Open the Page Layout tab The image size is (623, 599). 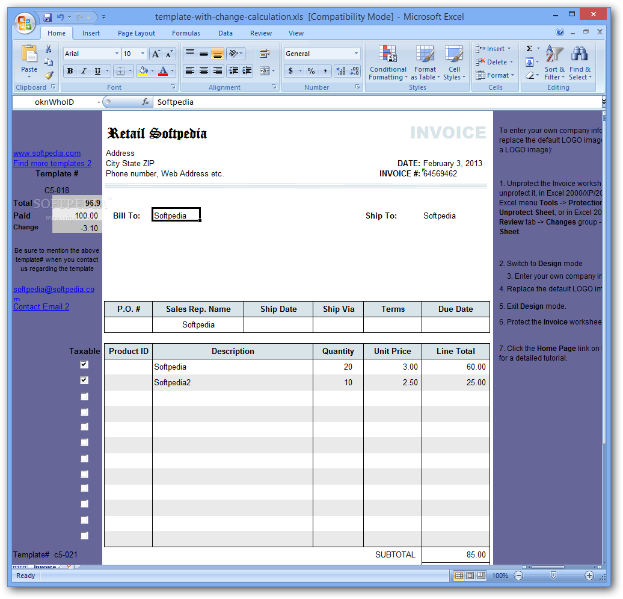pos(137,33)
